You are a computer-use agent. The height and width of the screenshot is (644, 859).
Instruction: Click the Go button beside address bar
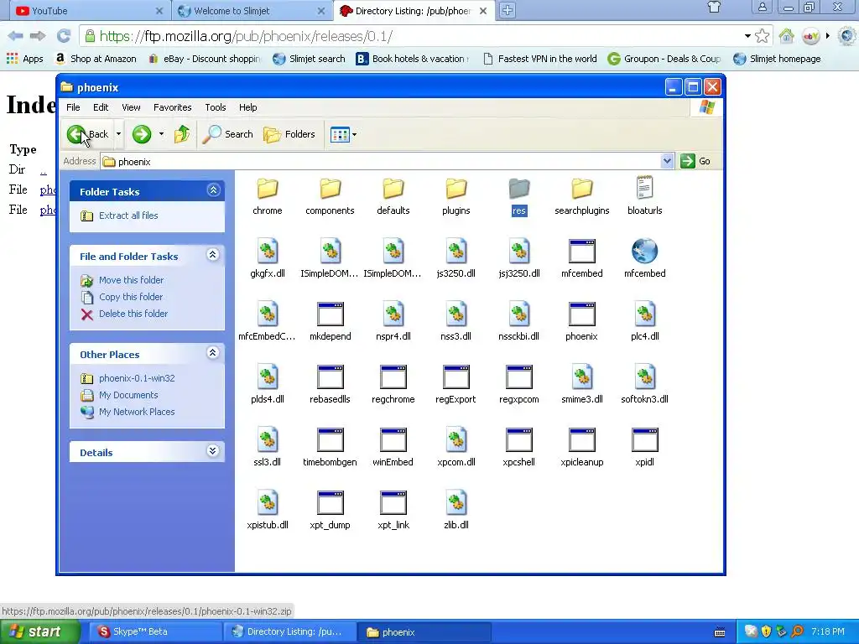[695, 161]
